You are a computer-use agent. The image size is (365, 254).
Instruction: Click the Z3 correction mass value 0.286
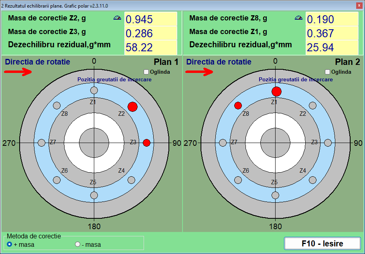click(x=150, y=33)
